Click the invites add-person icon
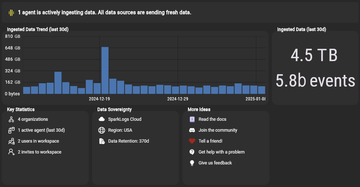 coord(11,152)
